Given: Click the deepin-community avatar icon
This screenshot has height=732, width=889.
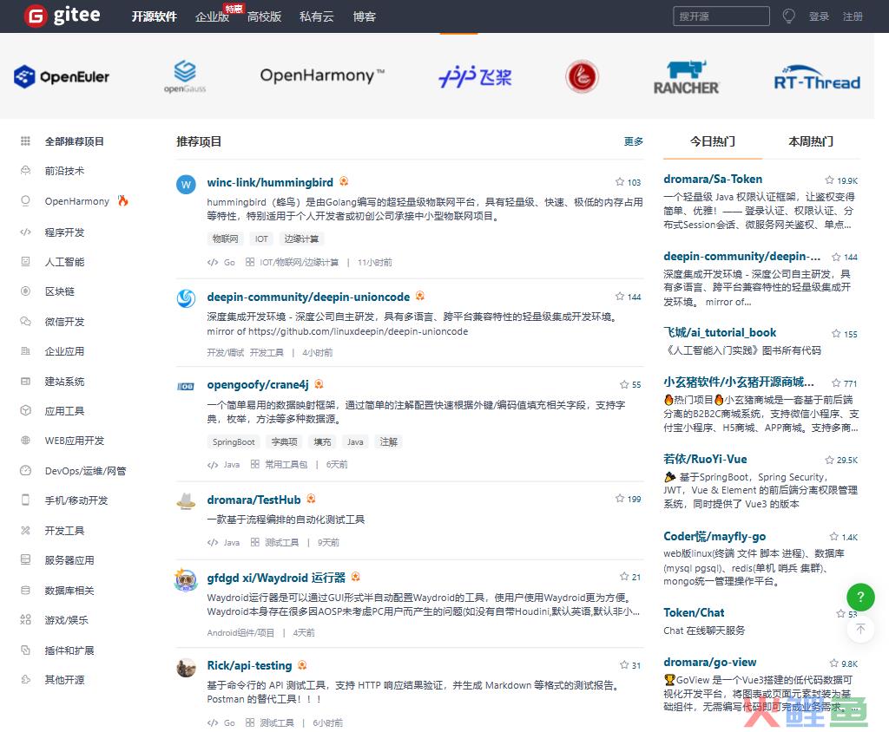Looking at the screenshot, I should [x=186, y=298].
